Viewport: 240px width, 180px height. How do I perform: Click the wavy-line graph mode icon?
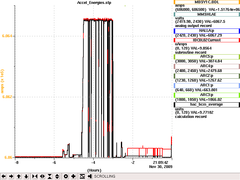82,176
